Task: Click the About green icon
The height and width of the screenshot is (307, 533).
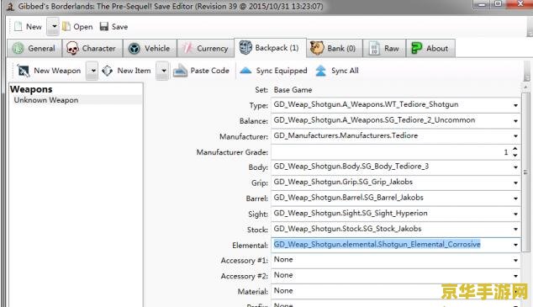Action: [416, 48]
